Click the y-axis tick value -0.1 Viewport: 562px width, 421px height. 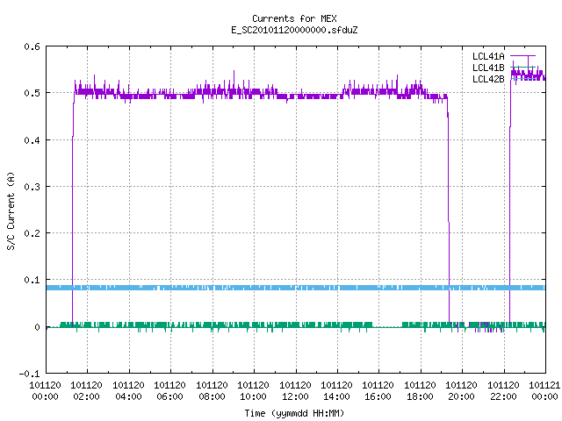(x=29, y=374)
